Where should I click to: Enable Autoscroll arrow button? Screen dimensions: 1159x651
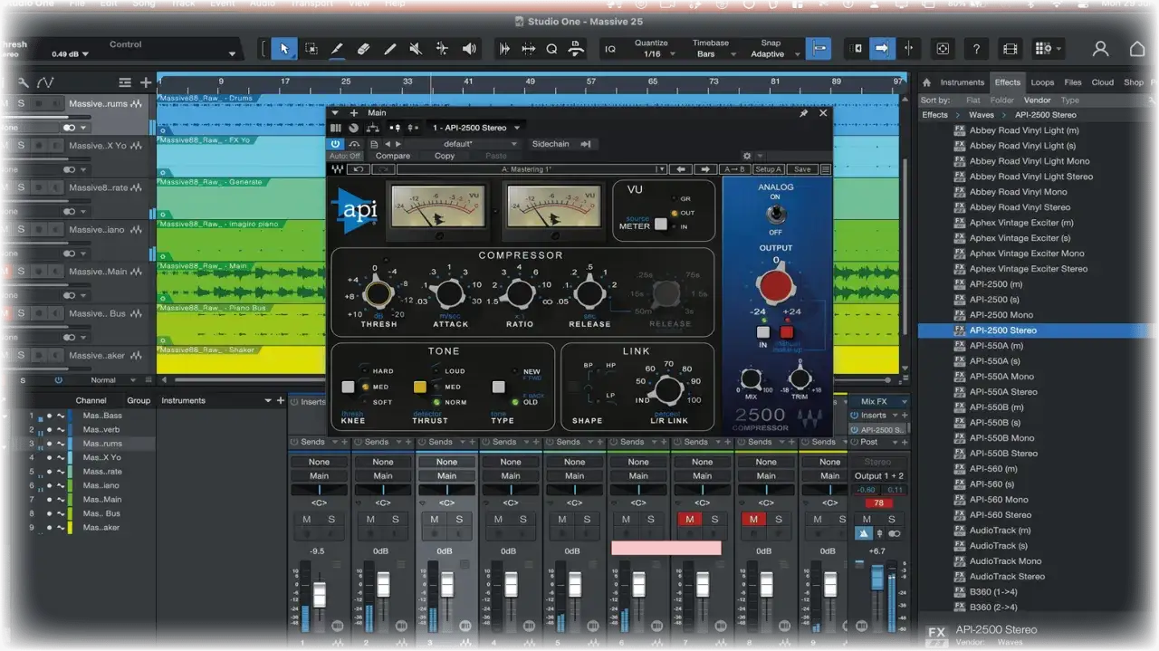[882, 49]
